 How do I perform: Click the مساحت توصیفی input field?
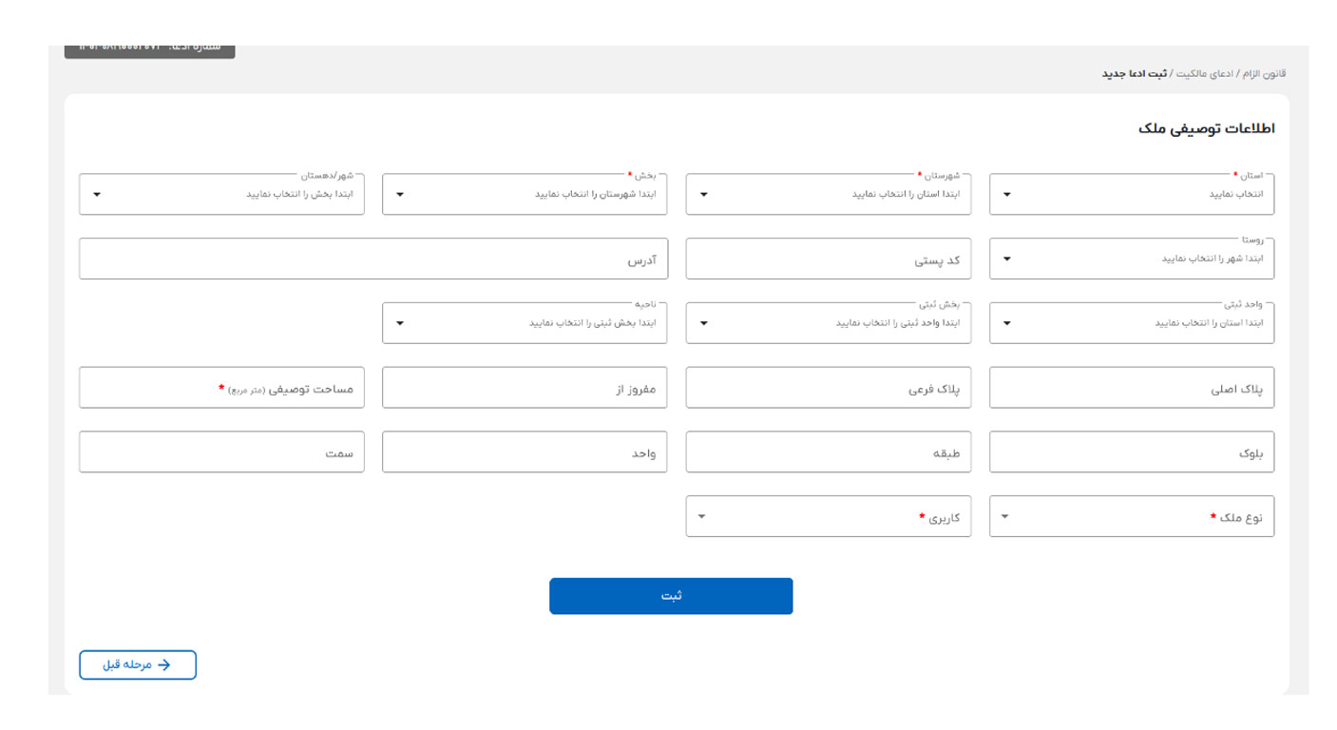pyautogui.click(x=221, y=388)
